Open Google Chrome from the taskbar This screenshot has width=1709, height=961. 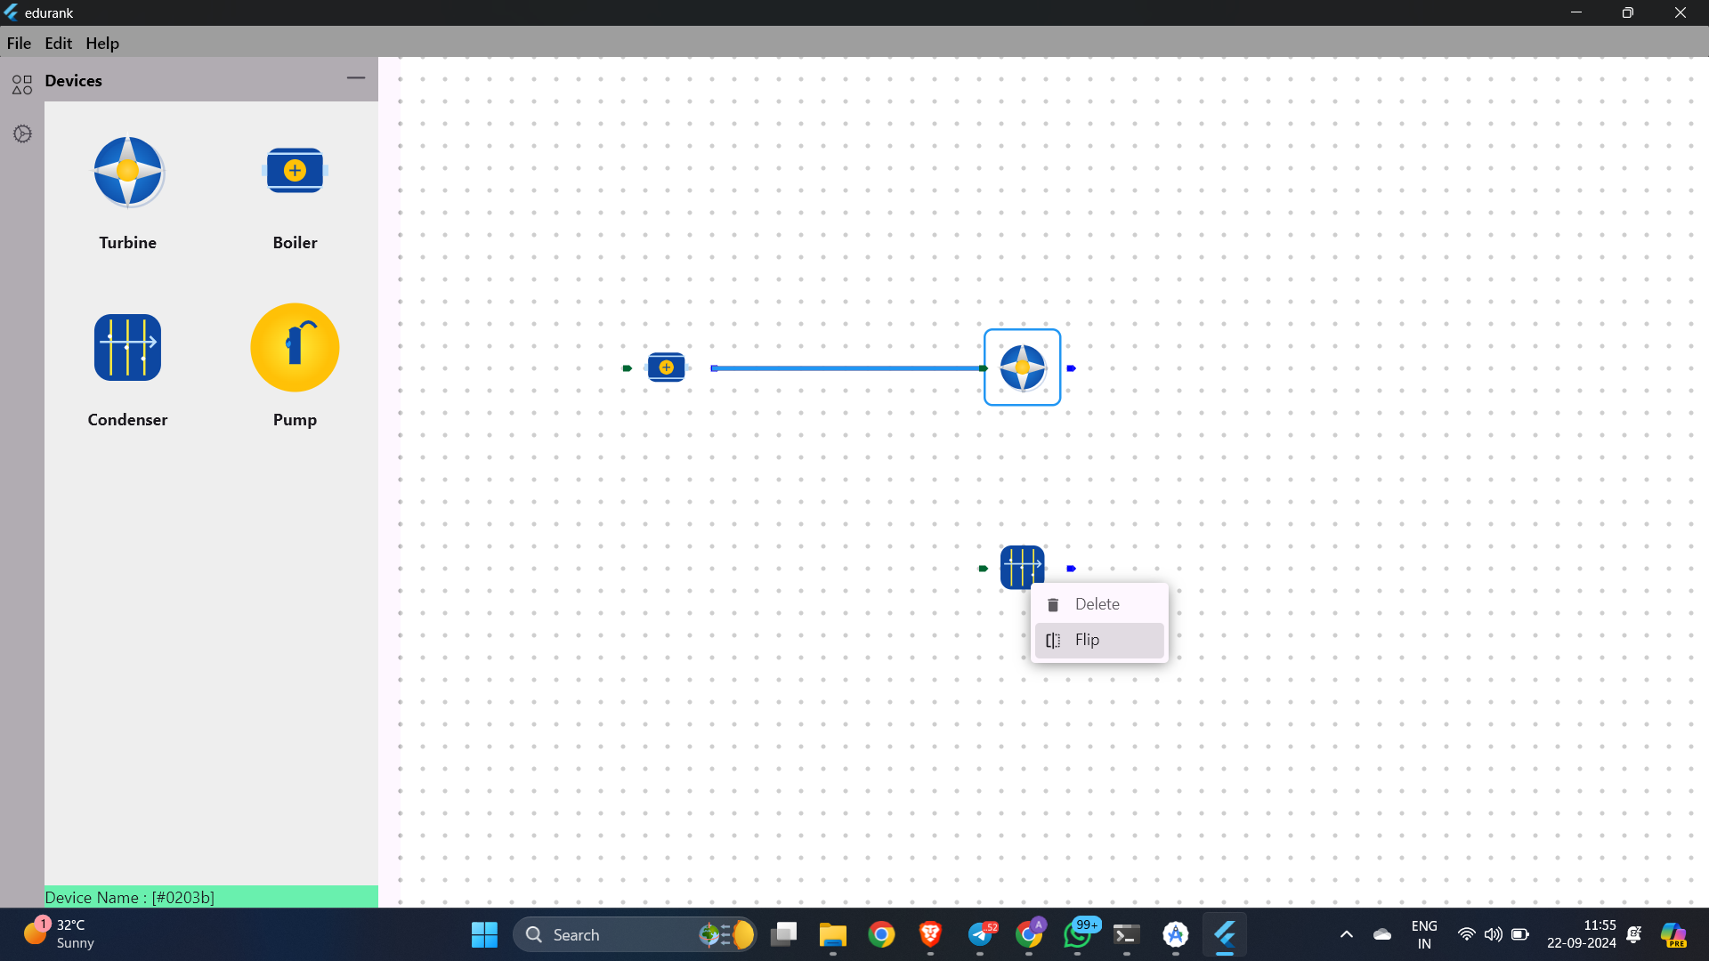[881, 935]
